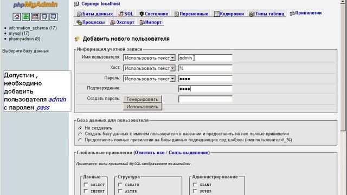347x195 pixels.
Task: Check the SUPER privilege box
Action: point(195,191)
